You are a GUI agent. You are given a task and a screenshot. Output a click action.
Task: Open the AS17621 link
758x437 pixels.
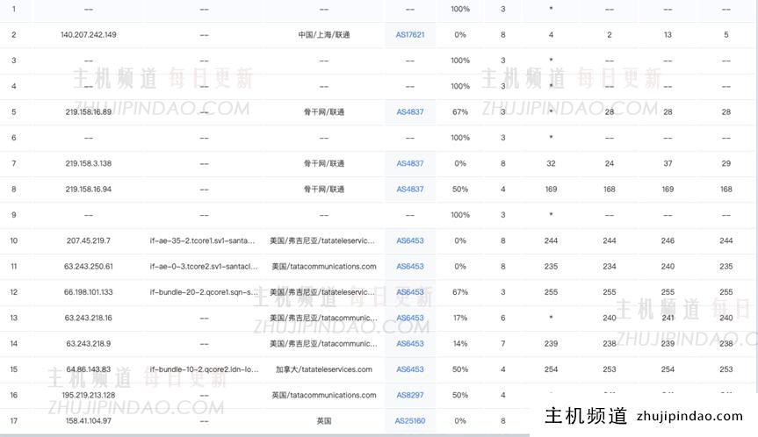410,35
